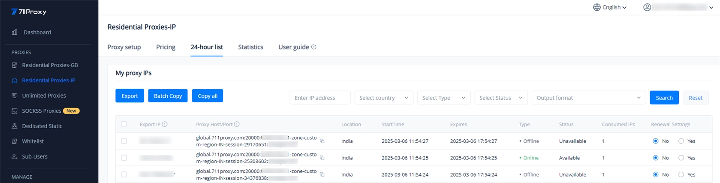This screenshot has width=720, height=183.
Task: Click the globe language icon
Action: click(596, 7)
